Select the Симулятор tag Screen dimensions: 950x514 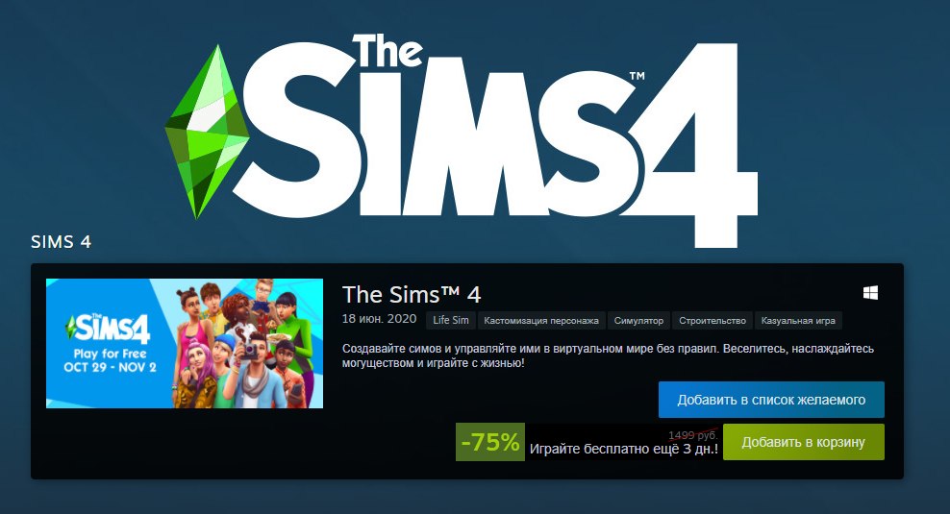[x=638, y=320]
